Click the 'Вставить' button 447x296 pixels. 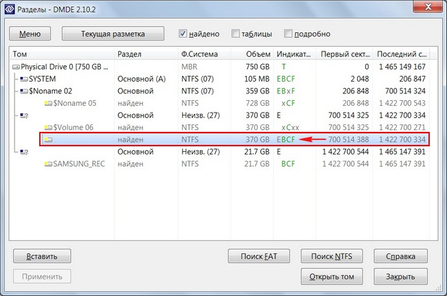(42, 256)
